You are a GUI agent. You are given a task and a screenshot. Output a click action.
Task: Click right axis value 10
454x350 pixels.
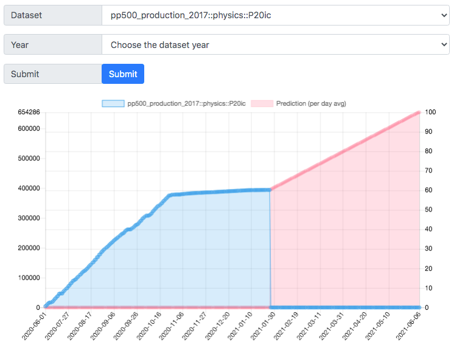tap(428, 288)
